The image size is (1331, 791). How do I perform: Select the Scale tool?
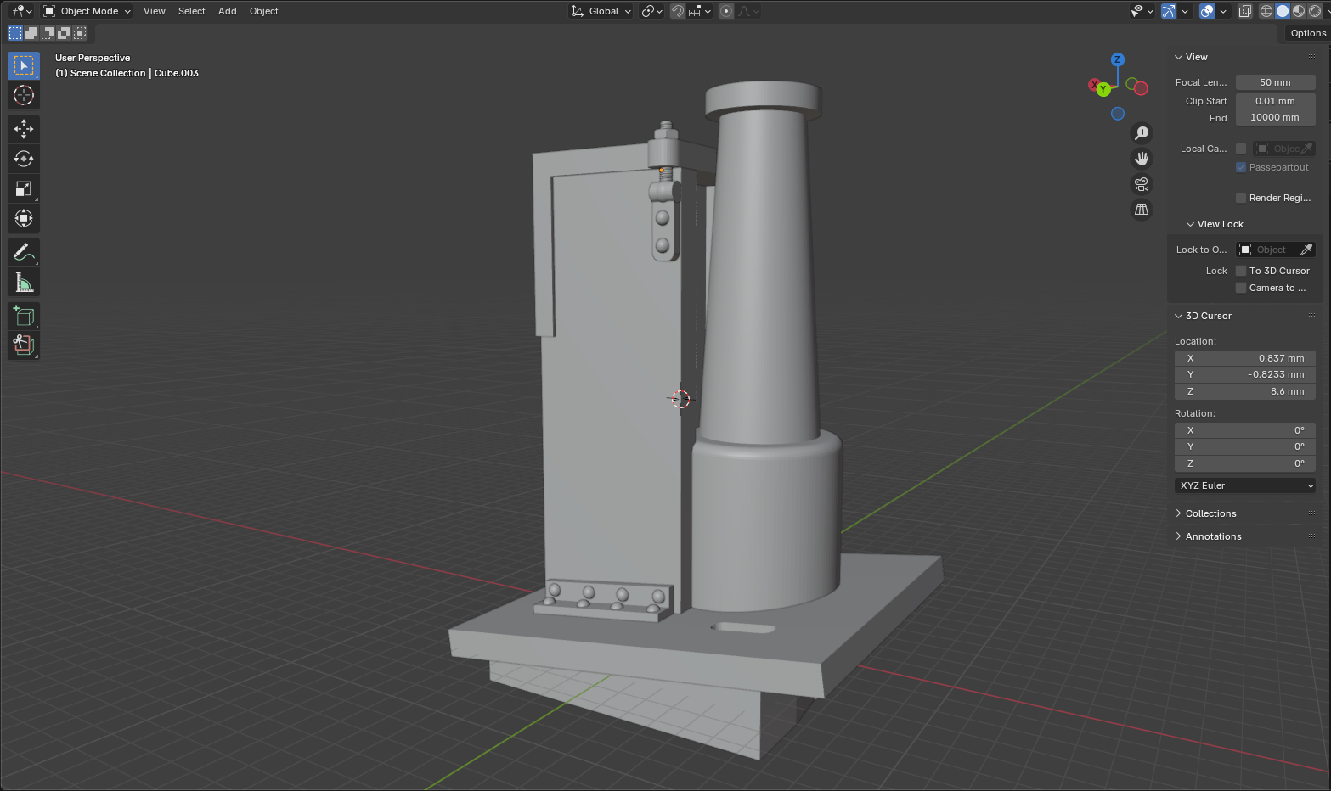pos(24,188)
